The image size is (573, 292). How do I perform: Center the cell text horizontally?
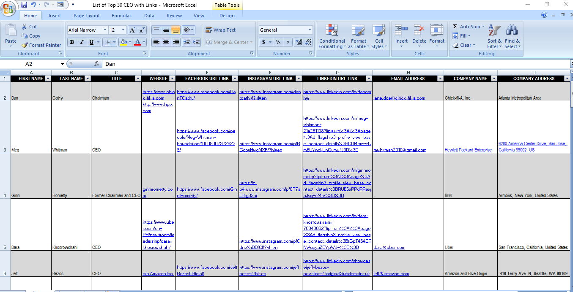(166, 42)
